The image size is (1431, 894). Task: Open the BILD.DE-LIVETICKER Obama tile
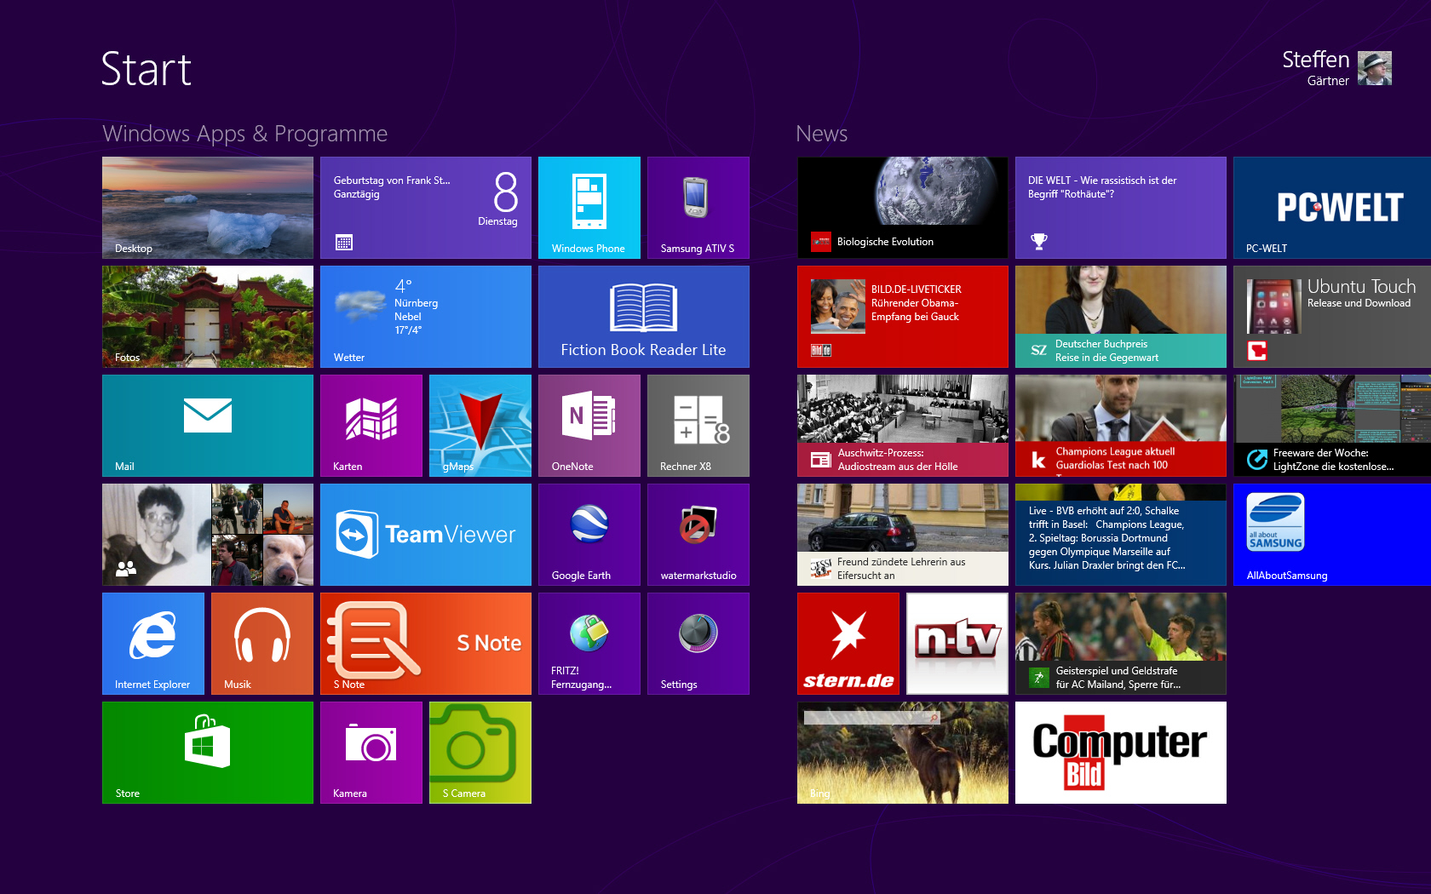pyautogui.click(x=903, y=317)
